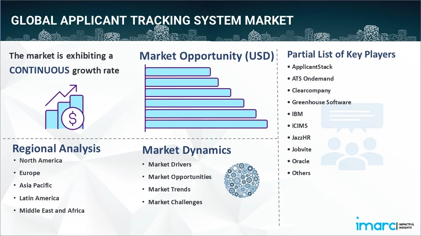The height and width of the screenshot is (236, 421).
Task: Click the Regional Analysis heading
Action: (x=56, y=148)
